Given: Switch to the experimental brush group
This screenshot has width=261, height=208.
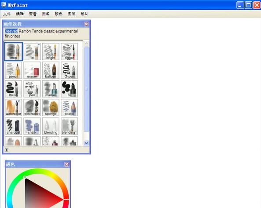Looking at the screenshot, I should (67, 31).
